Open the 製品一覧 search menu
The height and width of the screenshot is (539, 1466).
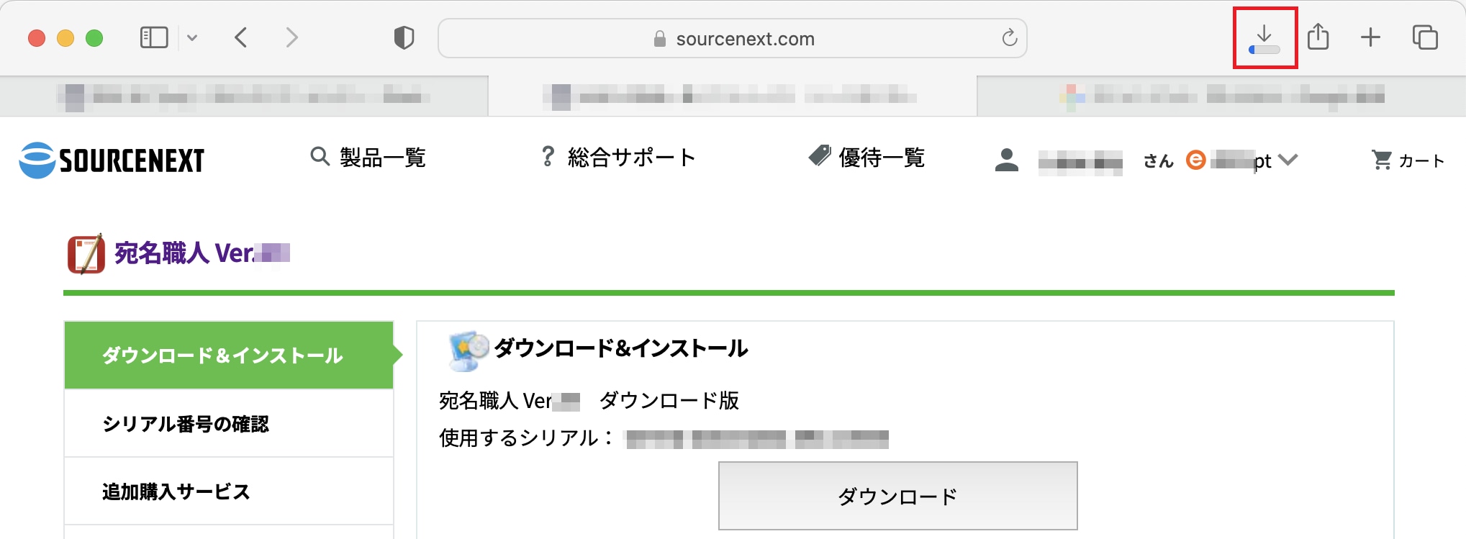point(368,157)
